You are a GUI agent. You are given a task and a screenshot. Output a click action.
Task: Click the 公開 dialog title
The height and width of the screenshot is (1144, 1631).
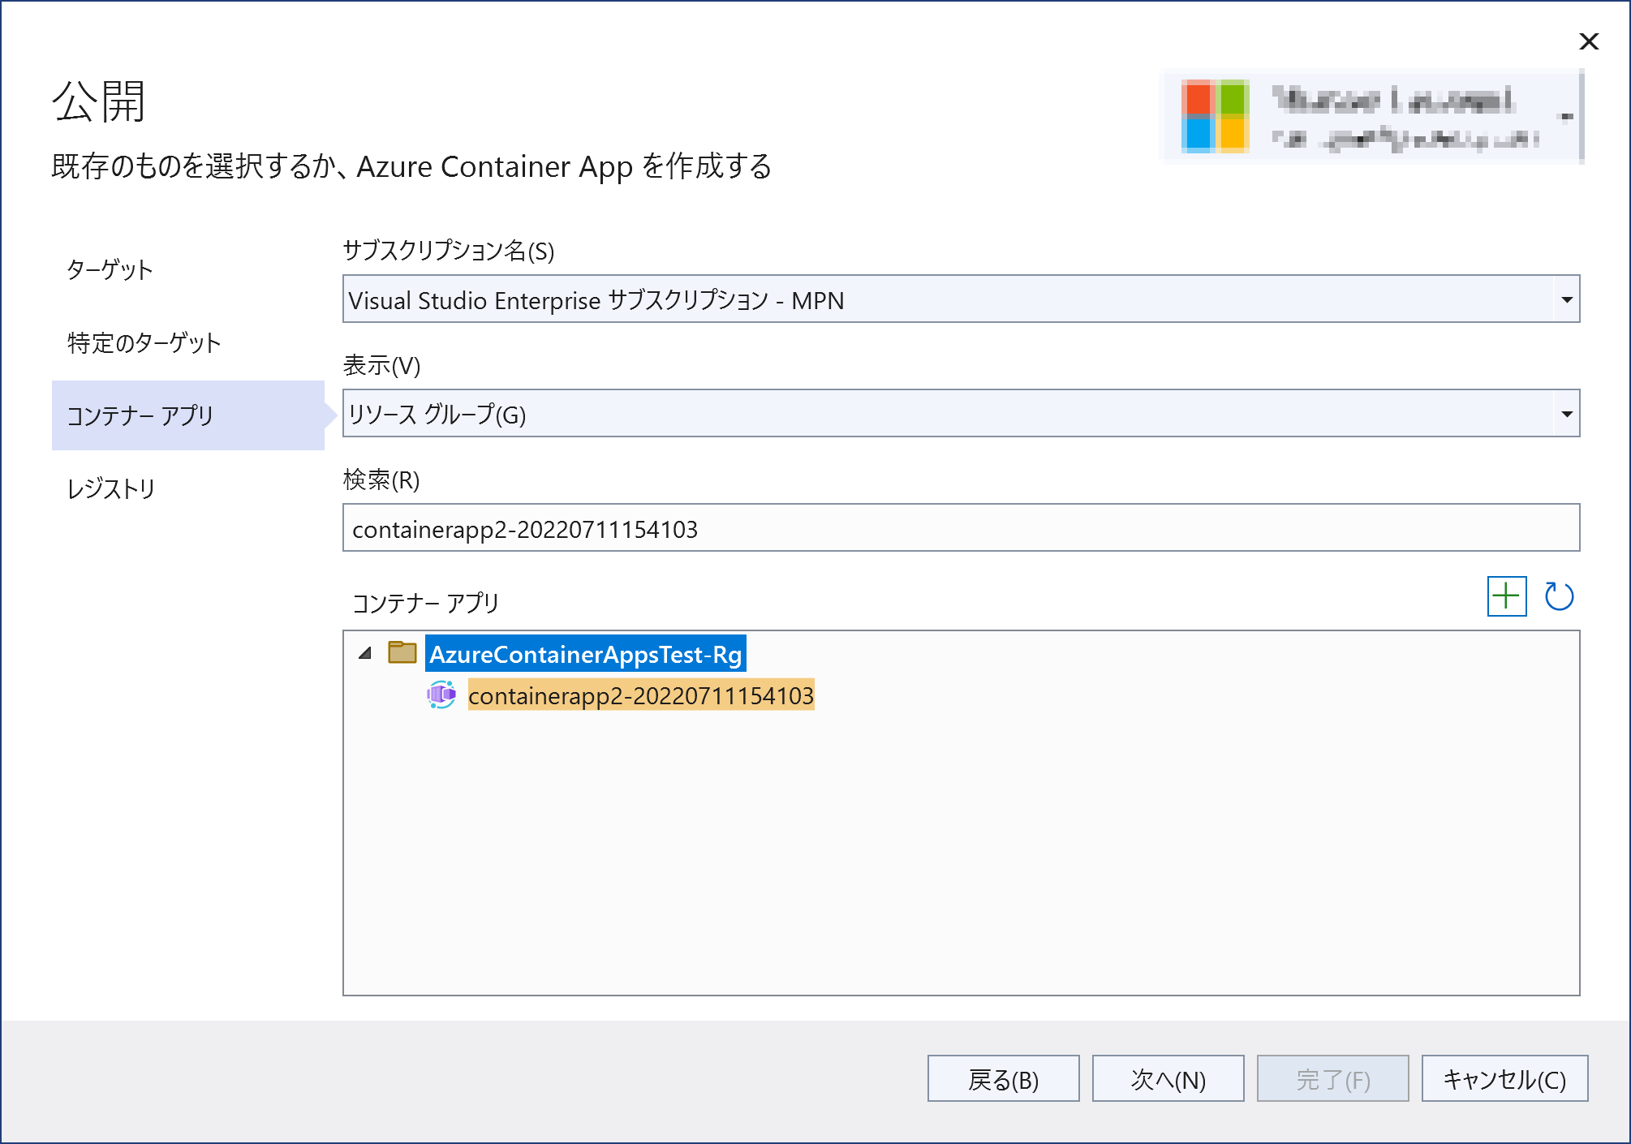(99, 101)
